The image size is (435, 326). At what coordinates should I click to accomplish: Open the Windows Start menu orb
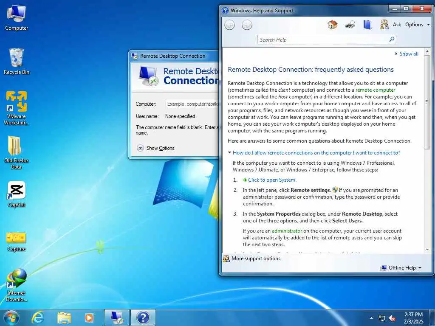click(11, 318)
